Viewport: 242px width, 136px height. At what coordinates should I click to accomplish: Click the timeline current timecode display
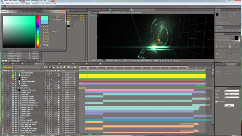click(8, 67)
